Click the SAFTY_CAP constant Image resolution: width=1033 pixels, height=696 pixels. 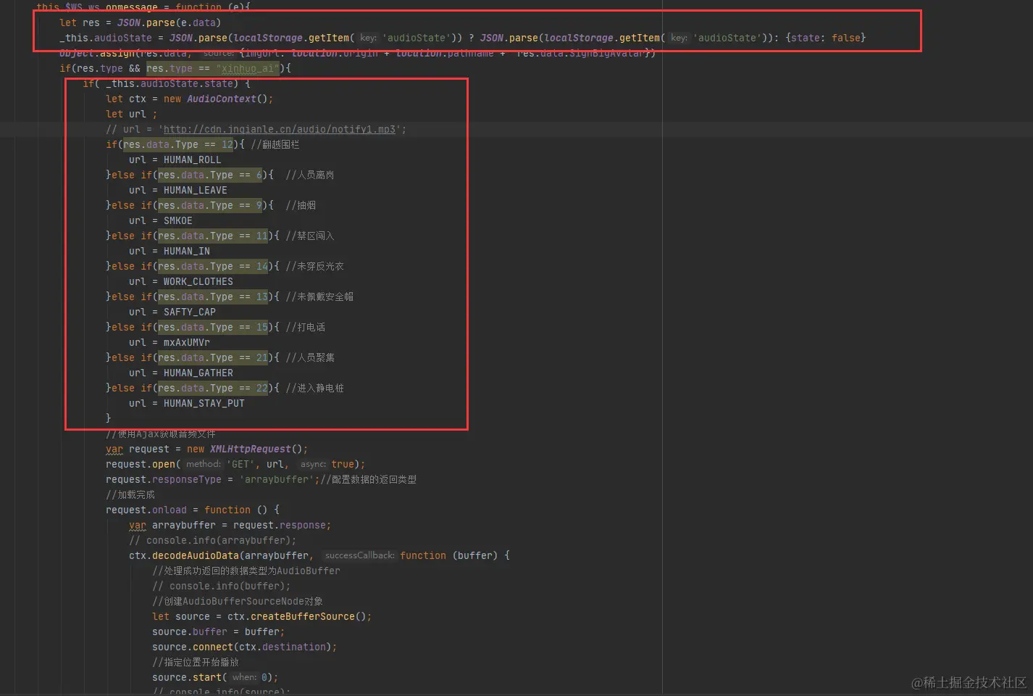190,312
